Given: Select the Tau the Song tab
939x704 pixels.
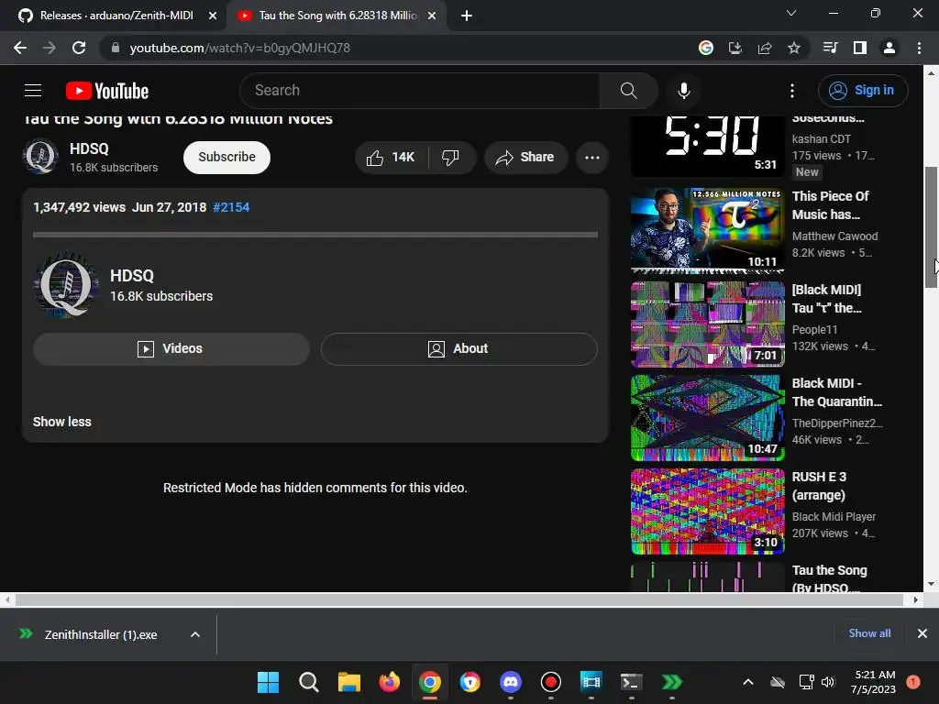Looking at the screenshot, I should point(337,16).
